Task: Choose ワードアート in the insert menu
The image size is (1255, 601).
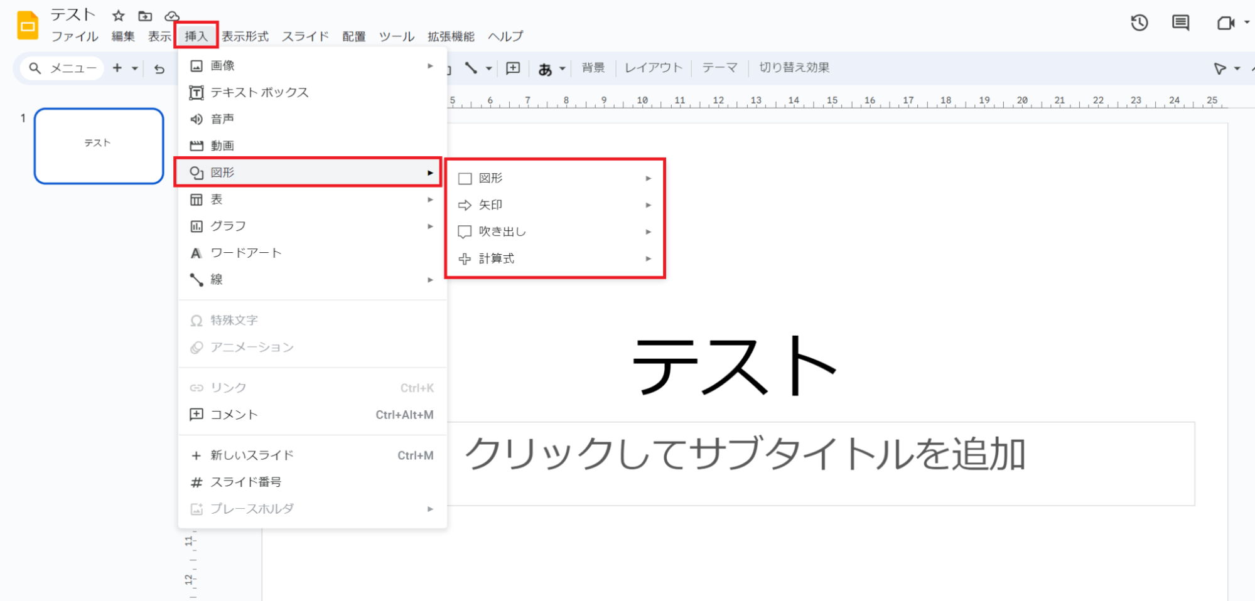Action: tap(245, 253)
